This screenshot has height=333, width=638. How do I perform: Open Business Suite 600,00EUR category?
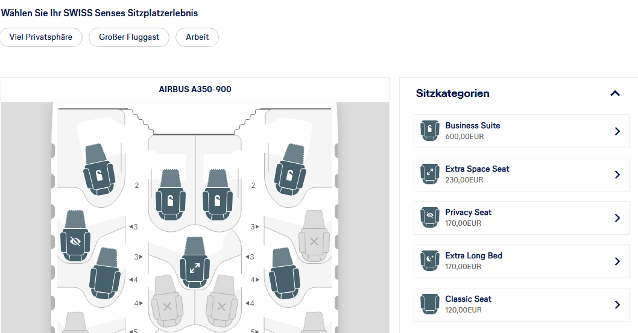(522, 131)
